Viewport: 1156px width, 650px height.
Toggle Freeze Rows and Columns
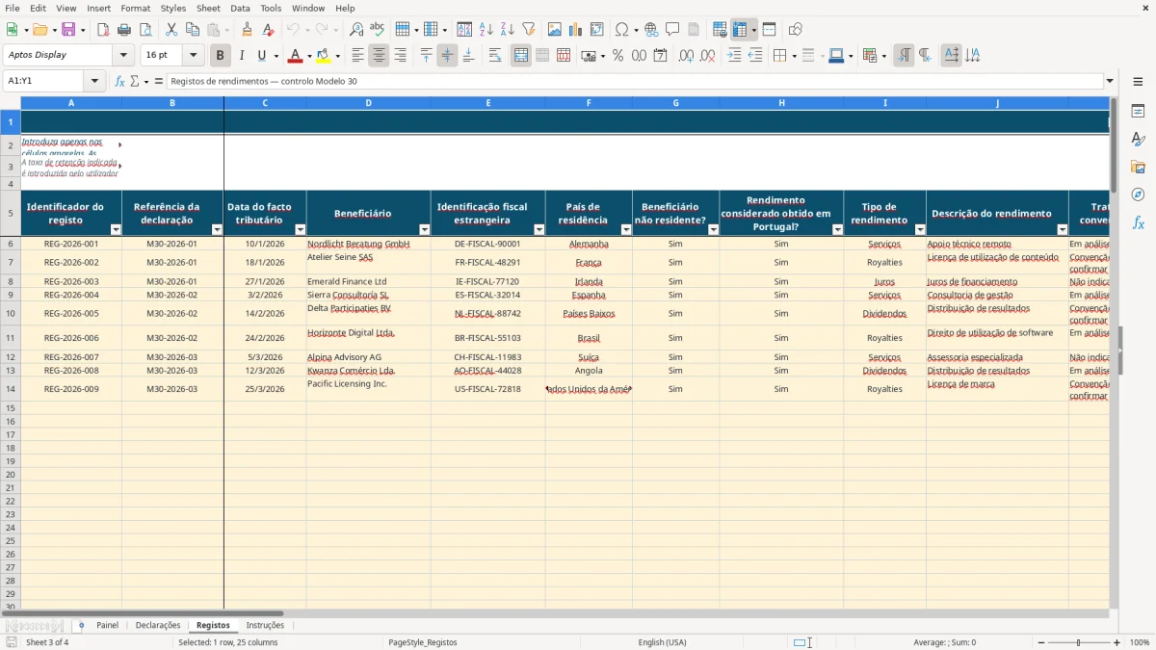(740, 30)
